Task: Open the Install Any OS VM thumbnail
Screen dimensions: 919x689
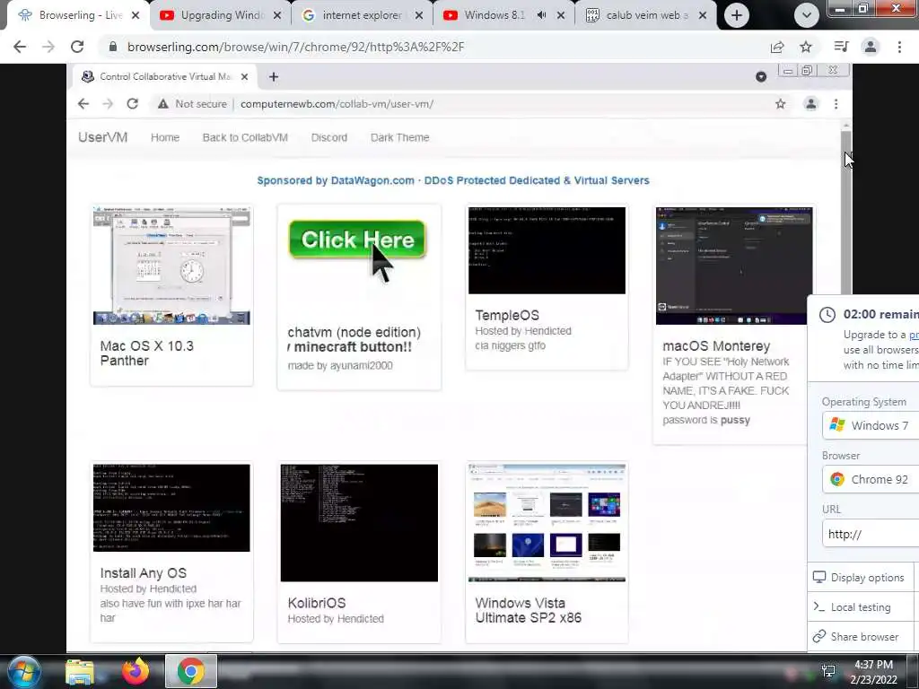Action: tap(171, 508)
